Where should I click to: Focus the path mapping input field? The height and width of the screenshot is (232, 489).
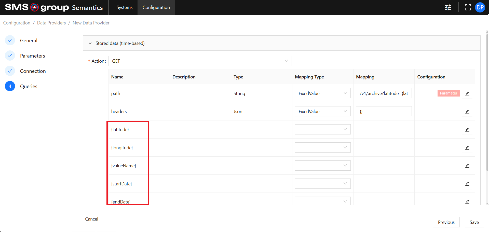(384, 93)
